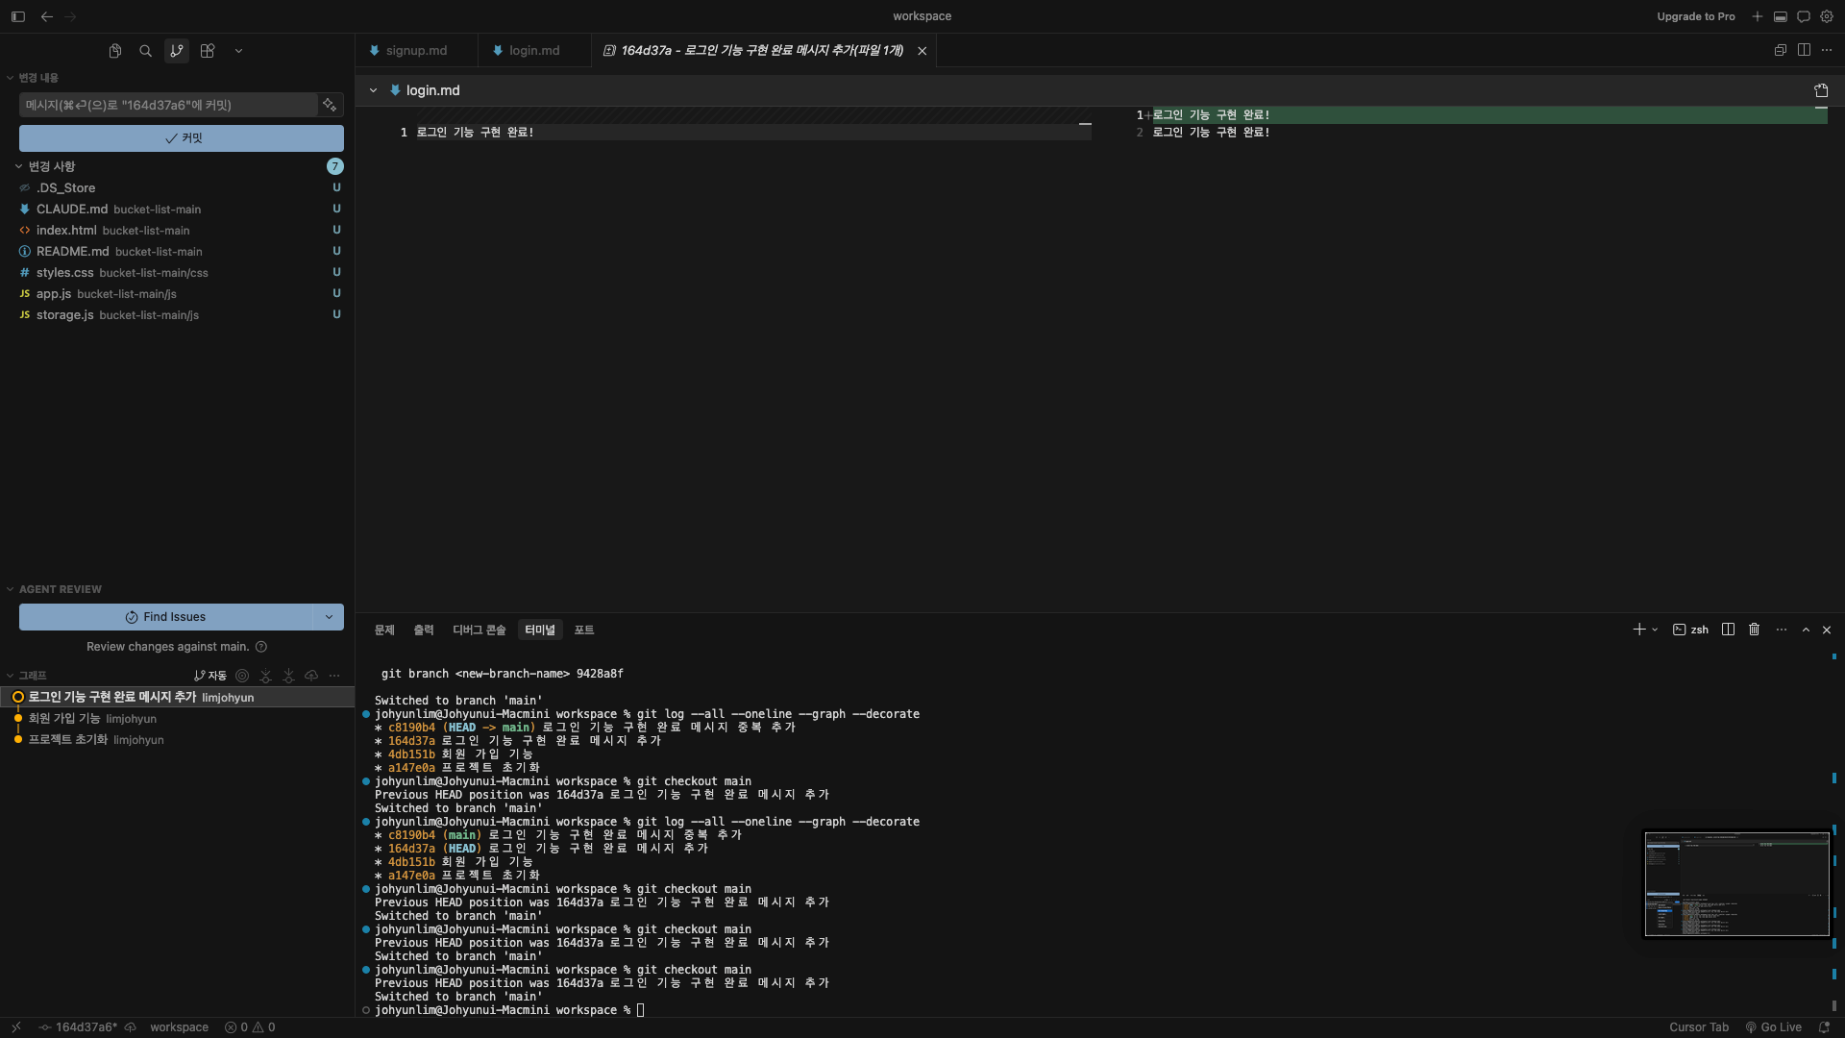The width and height of the screenshot is (1845, 1038).
Task: Open index.html change entry
Action: click(177, 231)
